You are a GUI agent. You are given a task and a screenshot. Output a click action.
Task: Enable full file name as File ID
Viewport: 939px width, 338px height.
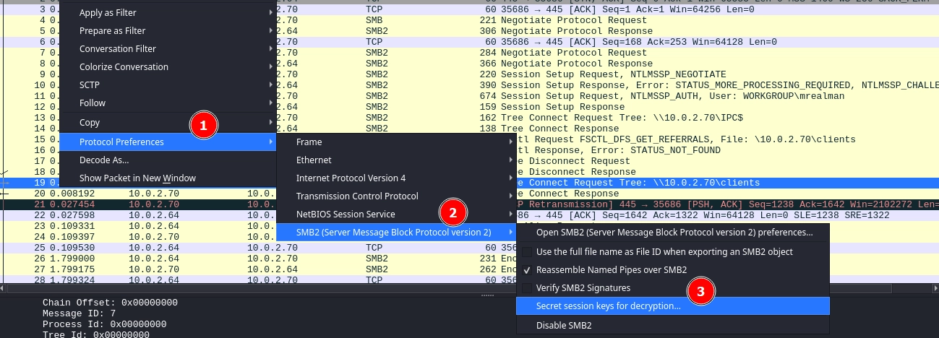pyautogui.click(x=664, y=252)
